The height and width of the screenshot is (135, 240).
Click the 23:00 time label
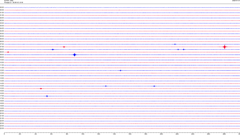click(2, 126)
